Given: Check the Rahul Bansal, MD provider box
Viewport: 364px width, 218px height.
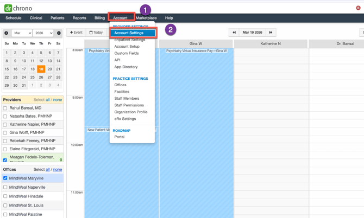Looking at the screenshot, I should (5, 108).
